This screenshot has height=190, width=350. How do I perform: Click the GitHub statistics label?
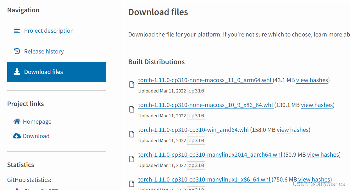(x=29, y=180)
